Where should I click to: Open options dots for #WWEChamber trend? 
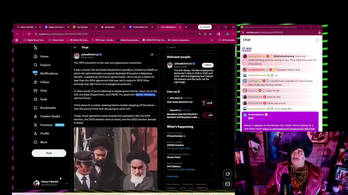click(x=212, y=143)
